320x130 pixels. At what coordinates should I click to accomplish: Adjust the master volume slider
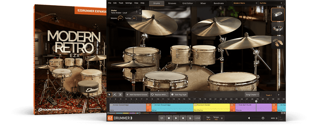pyautogui.click(x=263, y=118)
